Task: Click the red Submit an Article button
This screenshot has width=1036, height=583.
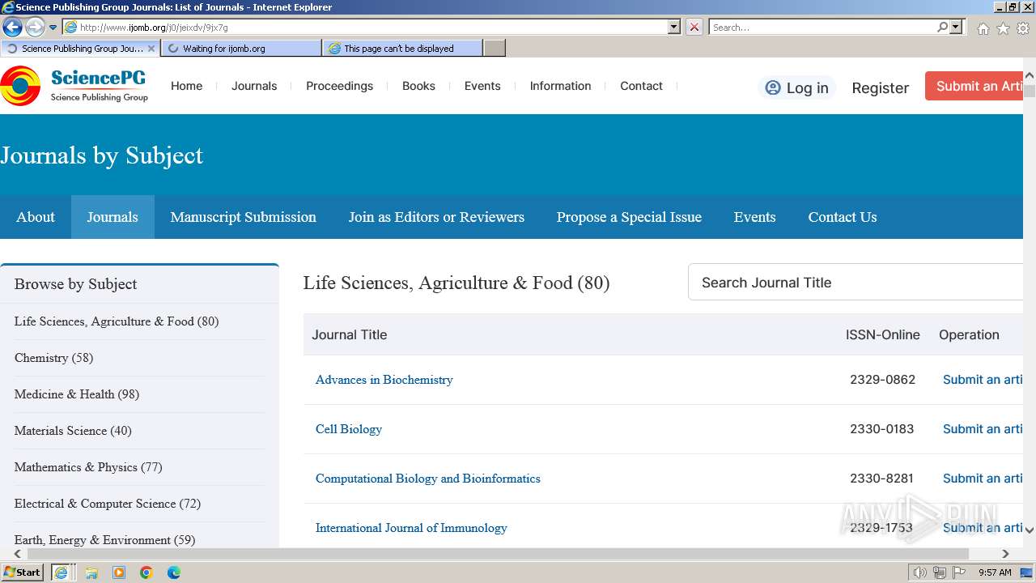Action: click(974, 87)
